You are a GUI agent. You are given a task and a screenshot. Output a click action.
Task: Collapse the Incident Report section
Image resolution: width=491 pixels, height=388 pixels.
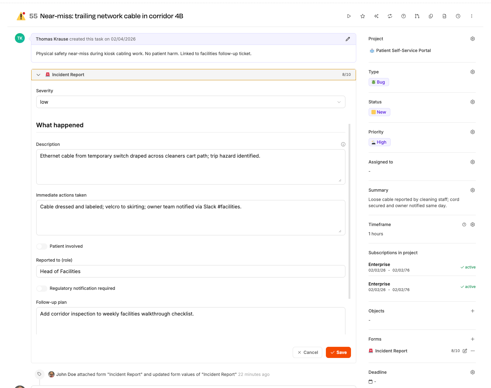tap(38, 75)
